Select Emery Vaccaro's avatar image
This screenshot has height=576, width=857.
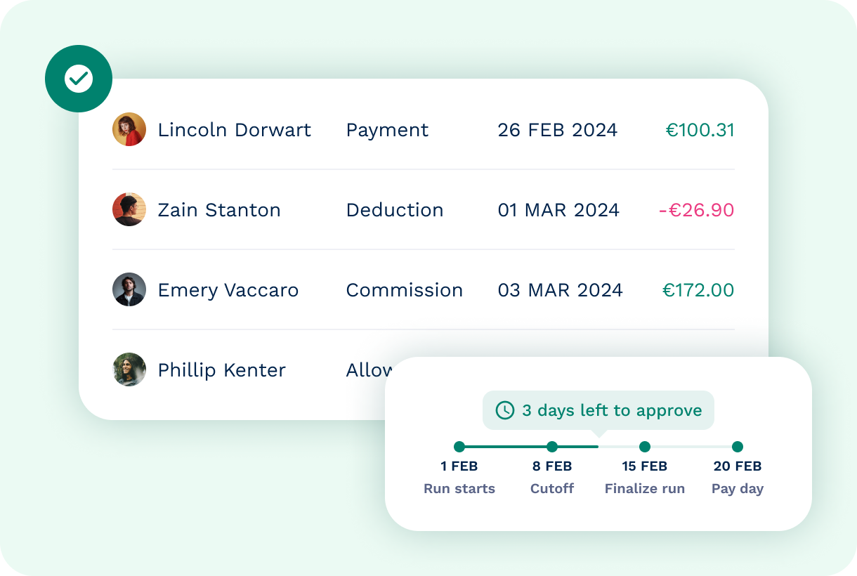129,290
